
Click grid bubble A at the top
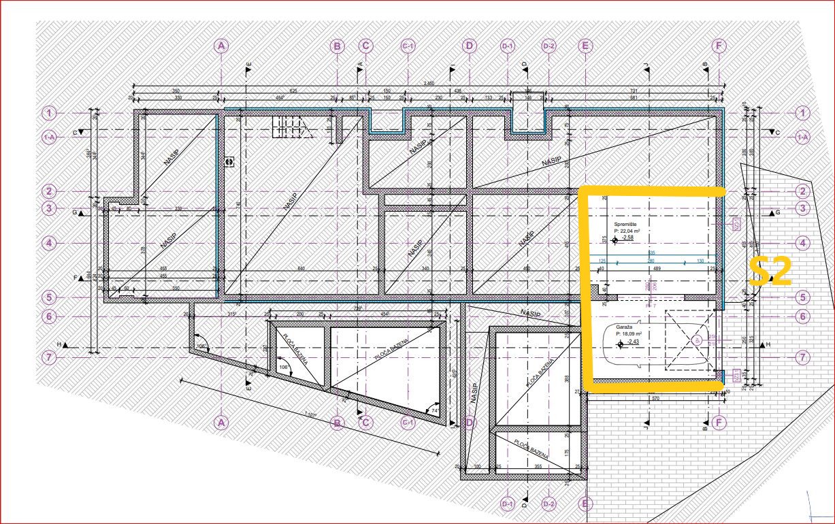tap(221, 46)
